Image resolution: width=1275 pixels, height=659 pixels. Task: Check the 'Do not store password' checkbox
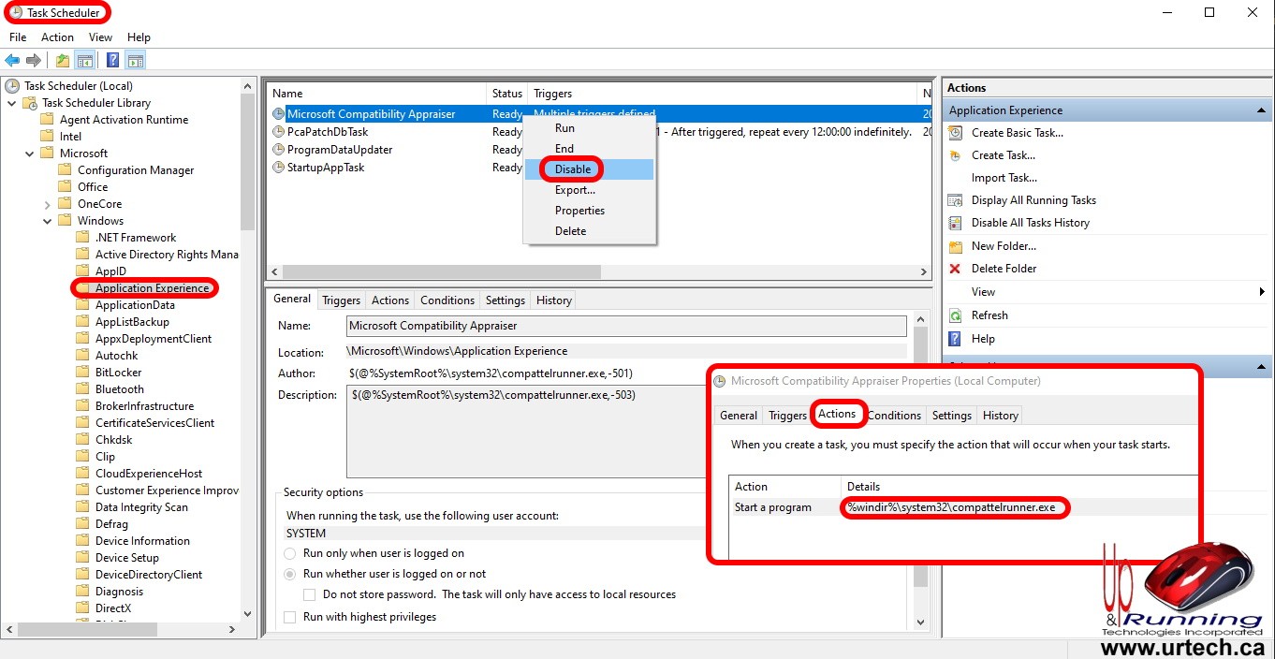tap(309, 594)
